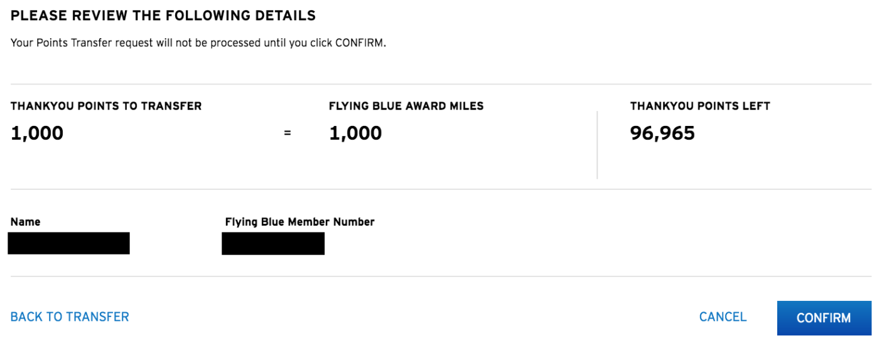Image resolution: width=889 pixels, height=351 pixels.
Task: Click the horizontal divider below the notice text
Action: click(441, 84)
